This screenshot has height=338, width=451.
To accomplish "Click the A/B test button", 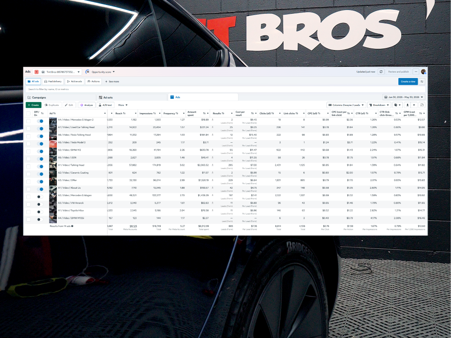I will [105, 105].
